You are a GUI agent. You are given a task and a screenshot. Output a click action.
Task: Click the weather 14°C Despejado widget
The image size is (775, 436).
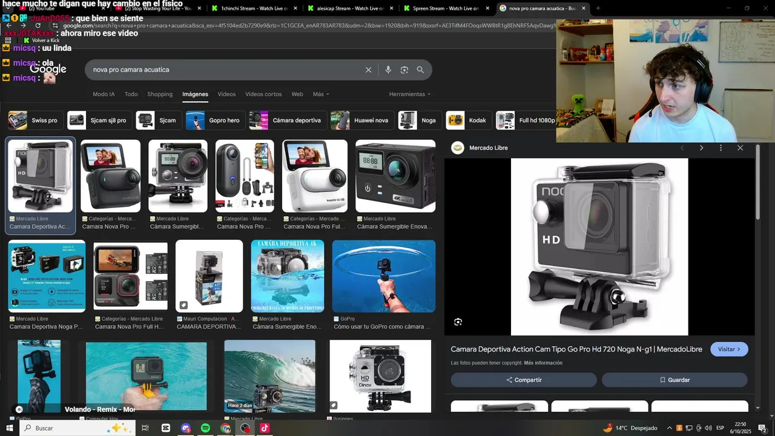[x=630, y=428]
